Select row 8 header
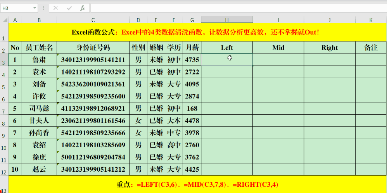The width and height of the screenshot is (387, 193). [4, 121]
